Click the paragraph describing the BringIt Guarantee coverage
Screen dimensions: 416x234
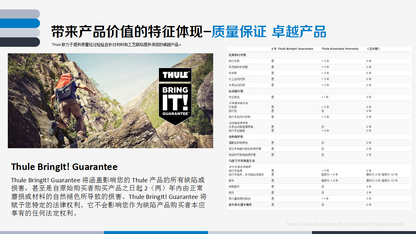(x=109, y=197)
